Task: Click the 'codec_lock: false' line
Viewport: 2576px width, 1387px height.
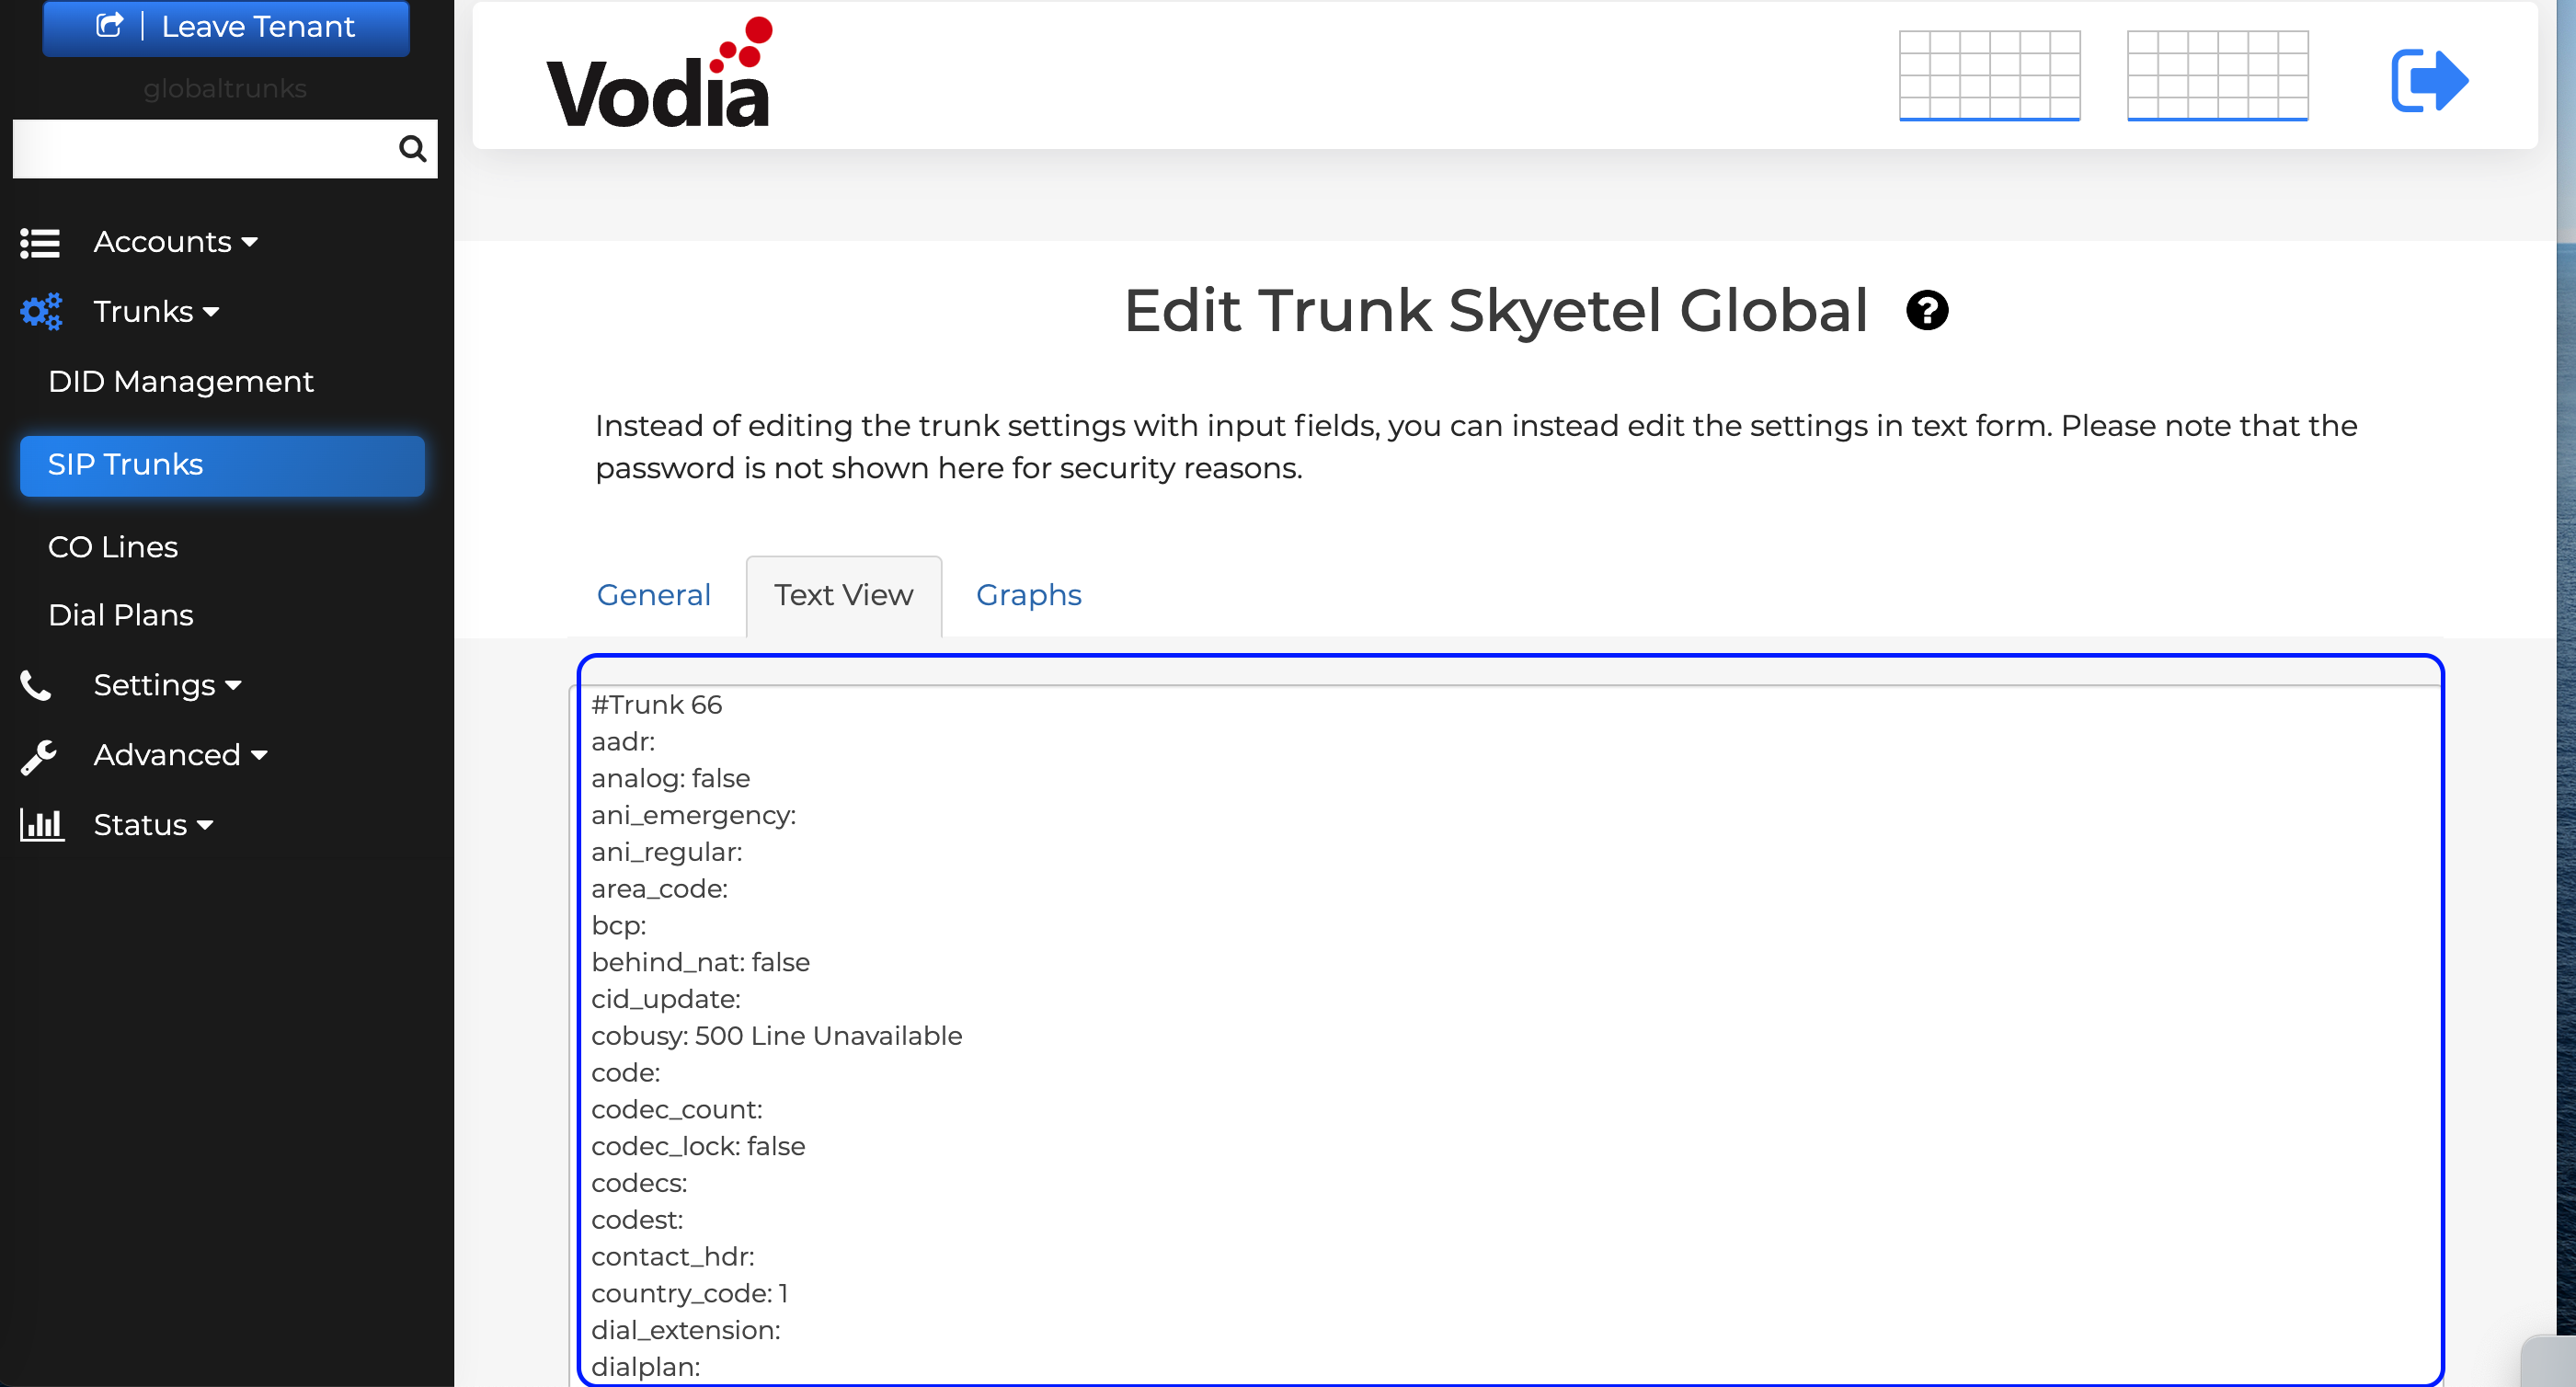Action: tap(698, 1146)
